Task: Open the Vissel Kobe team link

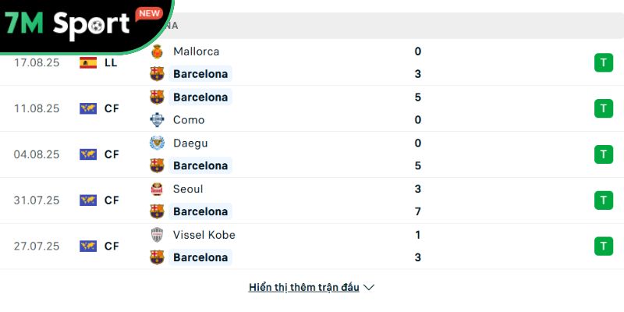Action: point(204,235)
